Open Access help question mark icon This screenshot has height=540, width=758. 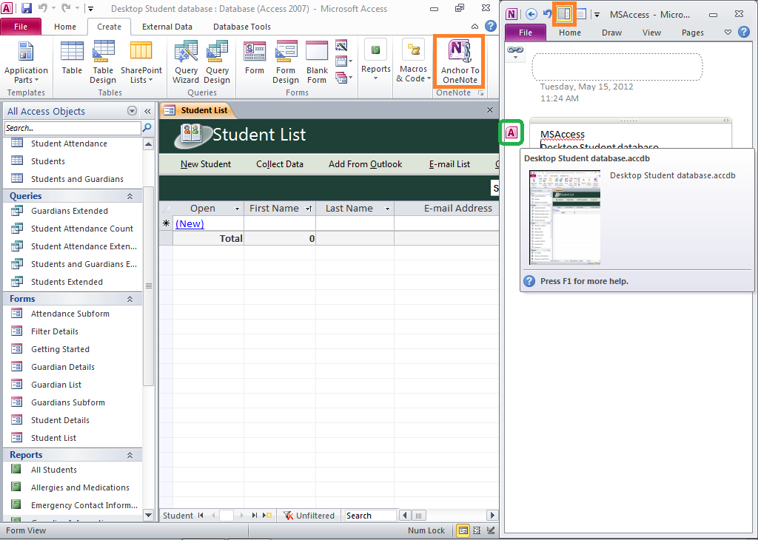[x=491, y=26]
